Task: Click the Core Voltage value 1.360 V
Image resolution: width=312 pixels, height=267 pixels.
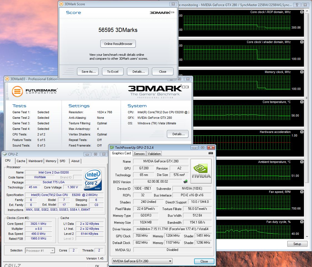Action: pos(73,187)
